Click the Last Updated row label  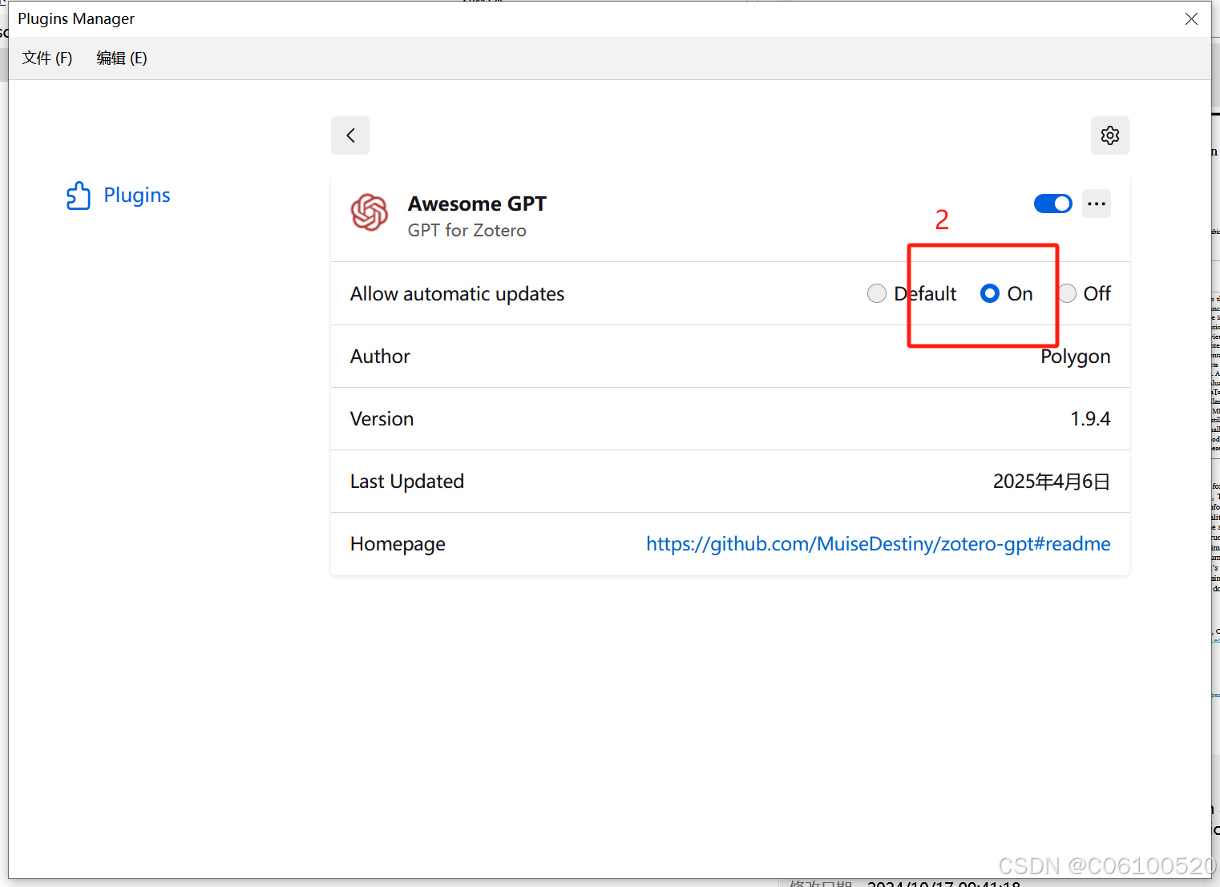[x=407, y=481]
